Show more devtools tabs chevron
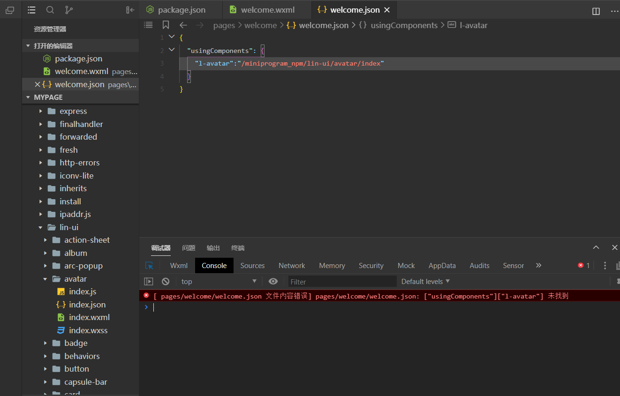This screenshot has height=396, width=620. (x=538, y=265)
